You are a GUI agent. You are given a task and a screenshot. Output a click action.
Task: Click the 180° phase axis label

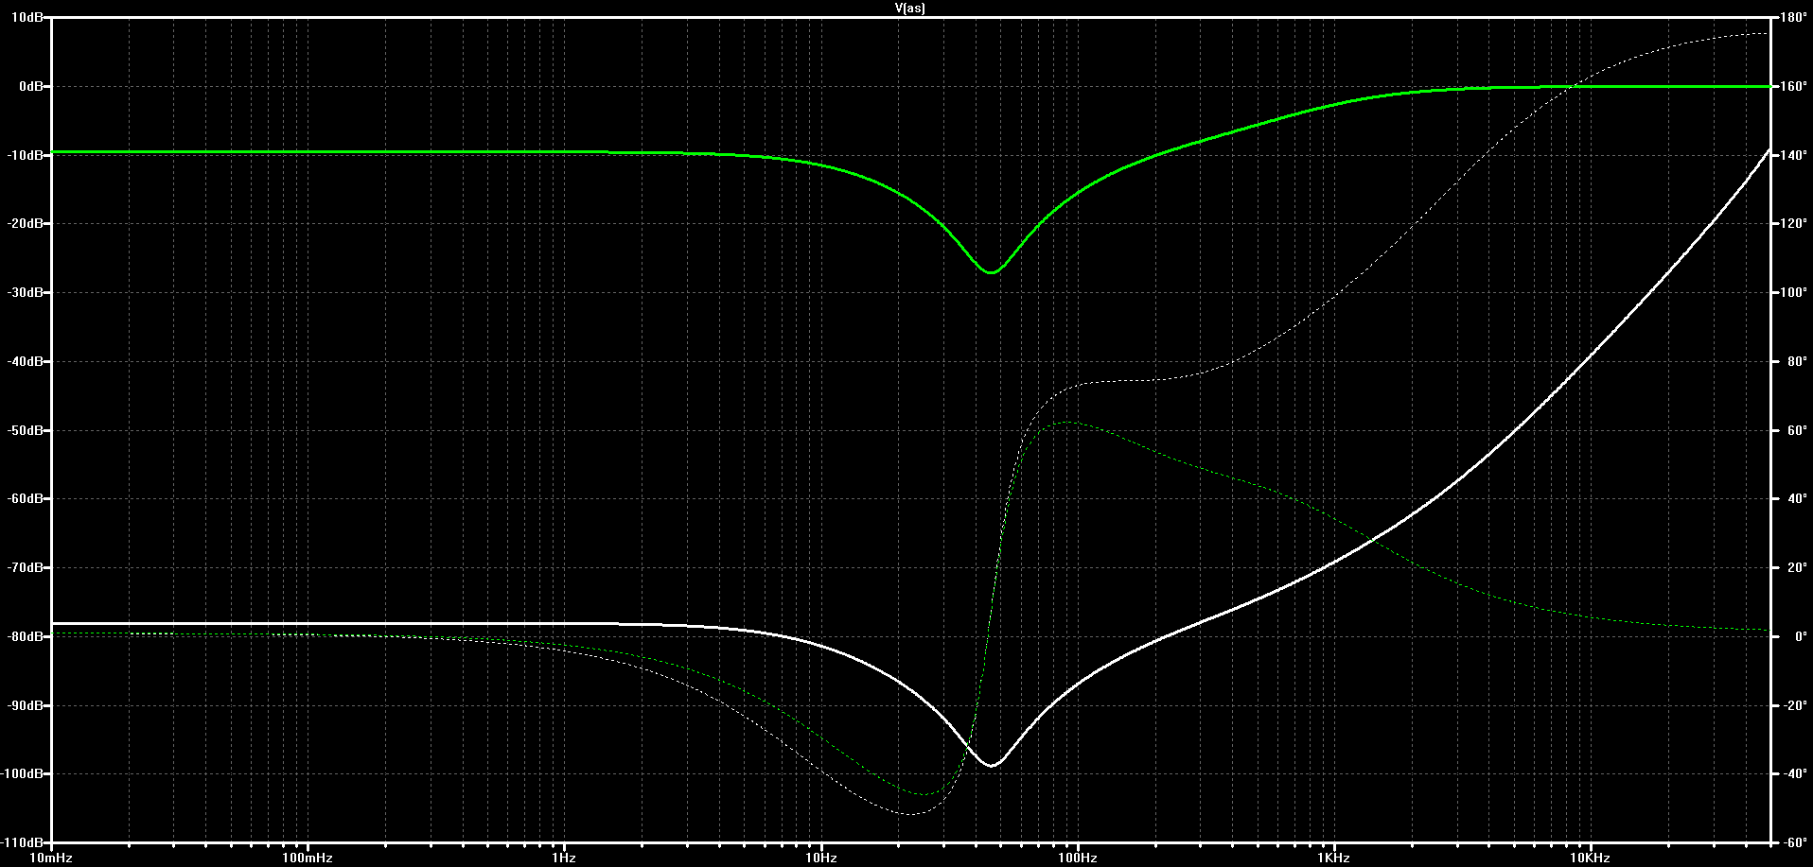1794,18
